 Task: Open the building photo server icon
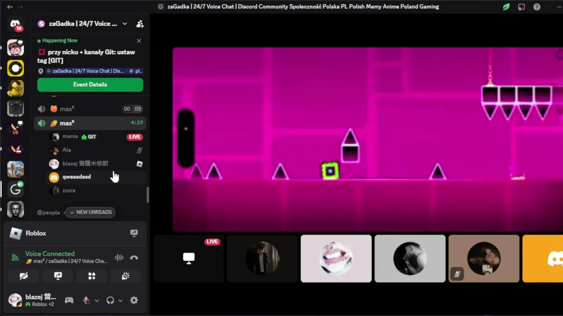(x=16, y=169)
